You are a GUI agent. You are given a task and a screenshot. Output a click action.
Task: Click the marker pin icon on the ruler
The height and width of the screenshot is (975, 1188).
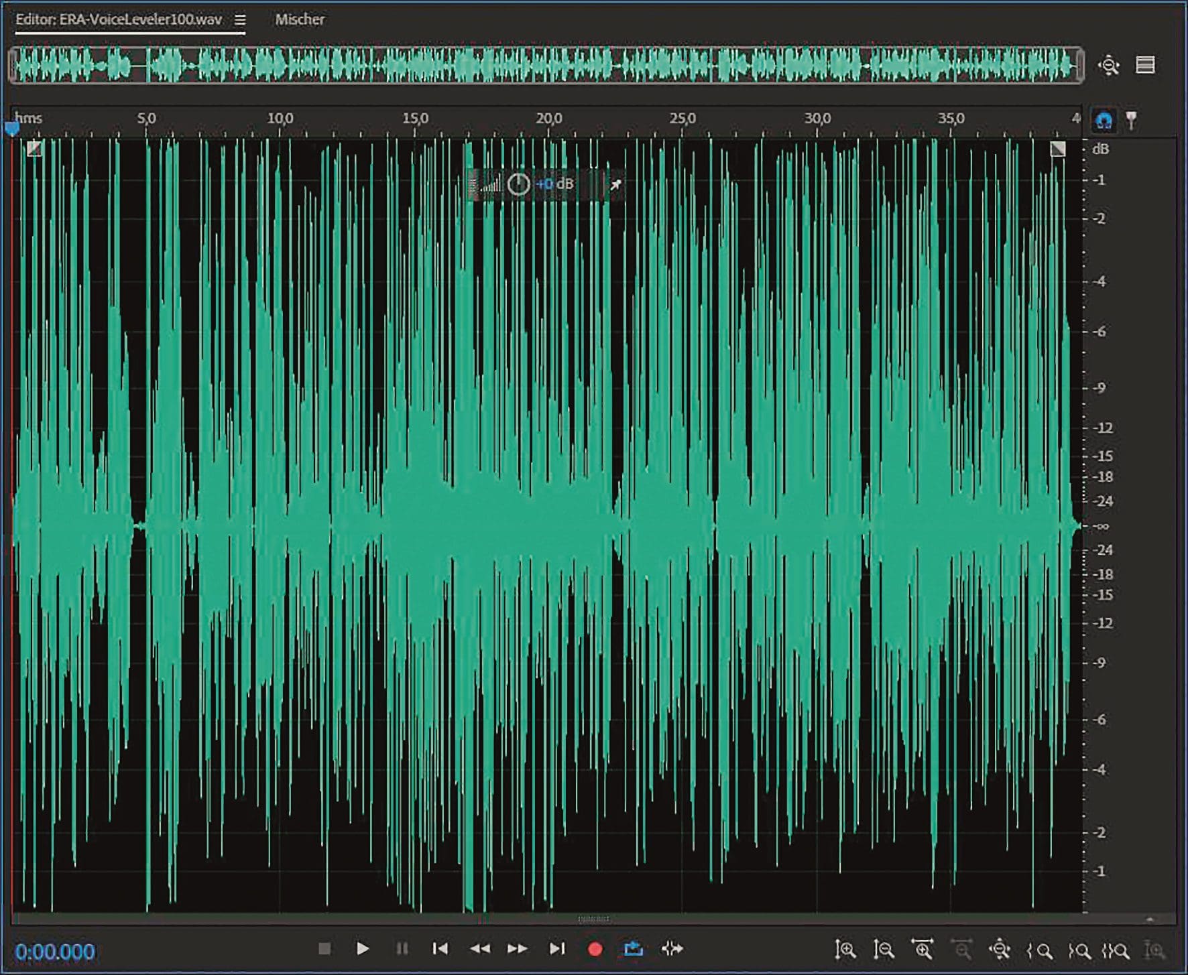1131,121
